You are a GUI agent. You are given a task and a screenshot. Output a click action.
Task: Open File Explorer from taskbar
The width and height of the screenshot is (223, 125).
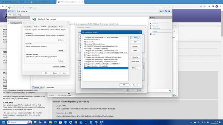50,122
